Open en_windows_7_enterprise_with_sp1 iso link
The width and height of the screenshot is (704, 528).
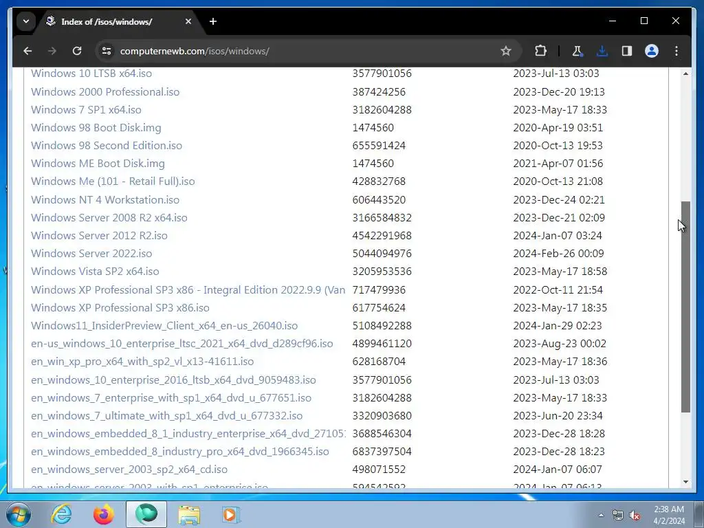click(x=171, y=398)
